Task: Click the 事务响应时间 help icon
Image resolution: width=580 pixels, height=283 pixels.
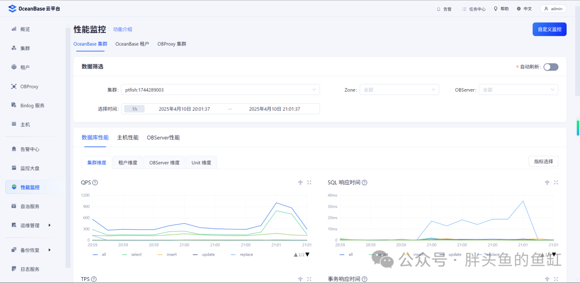Action: click(x=364, y=279)
